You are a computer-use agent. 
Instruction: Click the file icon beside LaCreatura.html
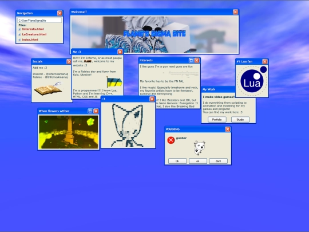[x=19, y=34]
